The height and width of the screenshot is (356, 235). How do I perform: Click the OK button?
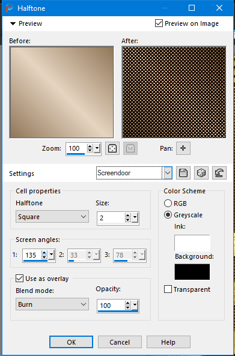click(71, 342)
